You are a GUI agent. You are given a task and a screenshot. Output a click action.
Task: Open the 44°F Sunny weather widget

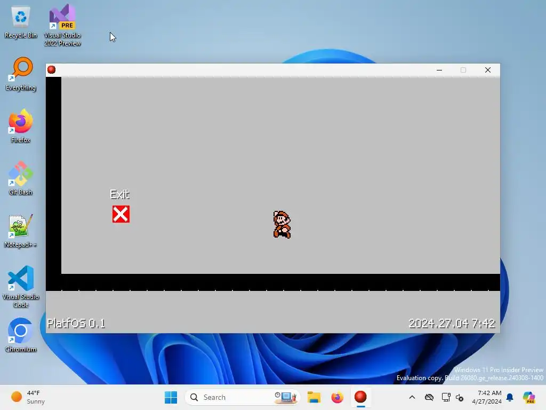pyautogui.click(x=29, y=397)
